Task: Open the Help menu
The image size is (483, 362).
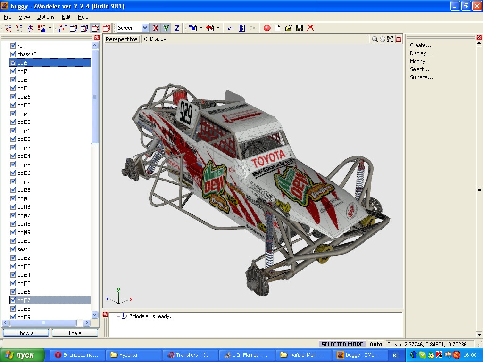Action: [x=83, y=17]
